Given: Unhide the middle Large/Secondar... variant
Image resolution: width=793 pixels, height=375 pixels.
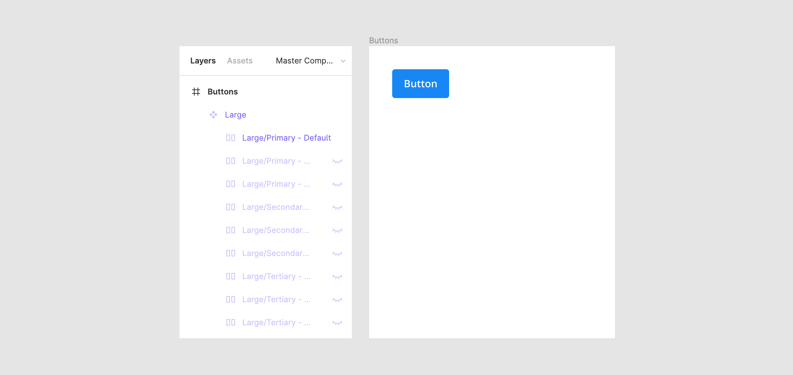Looking at the screenshot, I should click(x=337, y=230).
